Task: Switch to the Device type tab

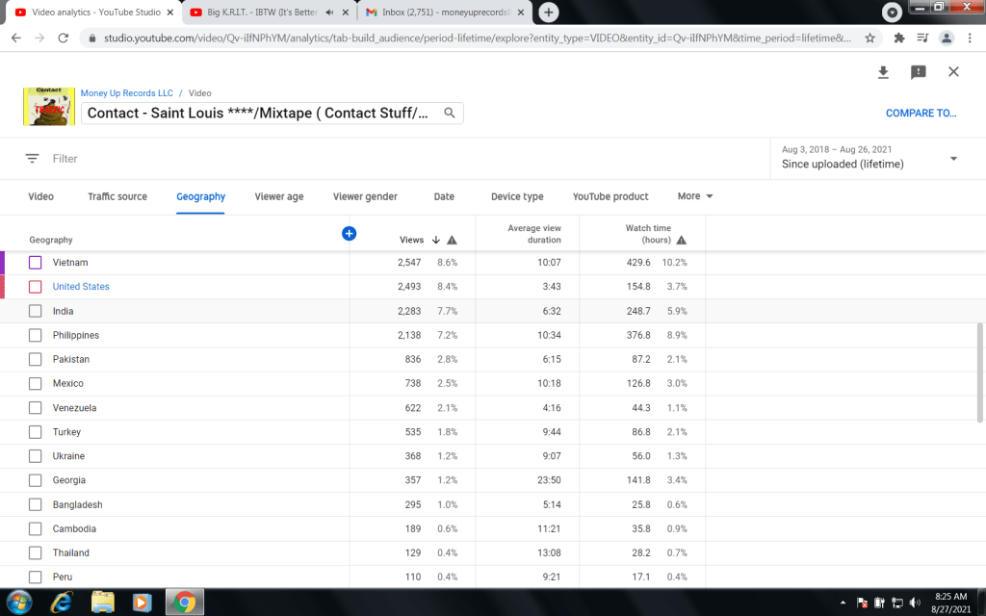Action: click(x=517, y=196)
